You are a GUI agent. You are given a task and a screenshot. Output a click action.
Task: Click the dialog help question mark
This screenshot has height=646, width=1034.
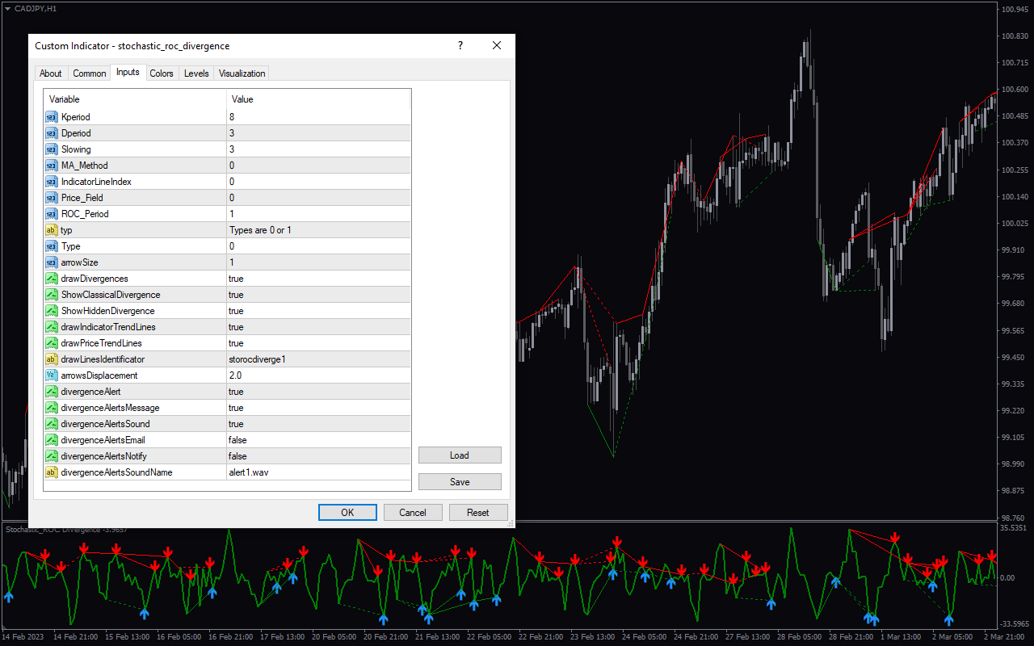460,46
